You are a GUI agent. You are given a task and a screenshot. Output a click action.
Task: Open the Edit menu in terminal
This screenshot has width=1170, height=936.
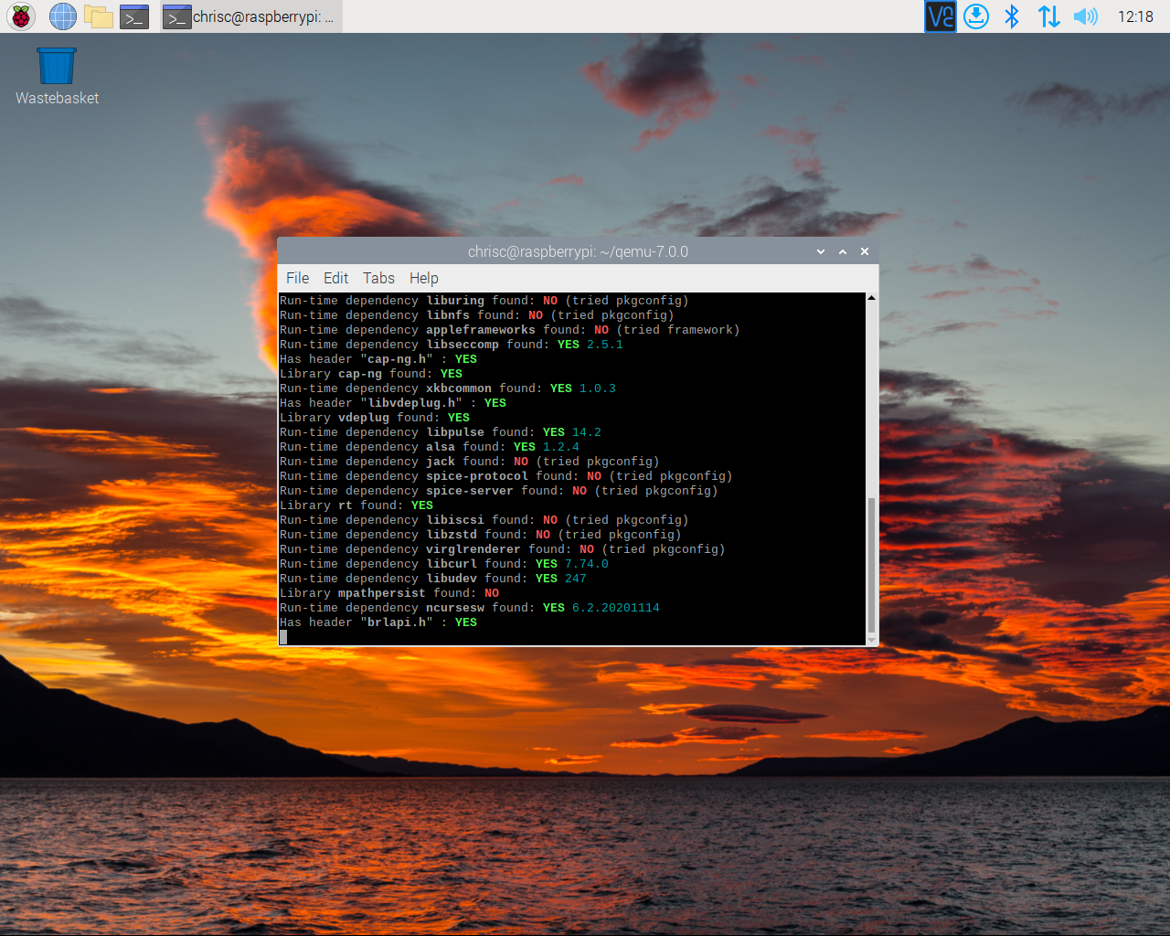335,278
